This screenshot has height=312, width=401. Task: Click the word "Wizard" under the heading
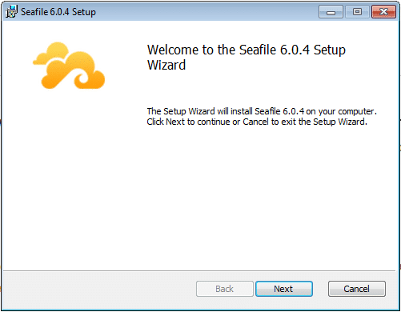[166, 65]
